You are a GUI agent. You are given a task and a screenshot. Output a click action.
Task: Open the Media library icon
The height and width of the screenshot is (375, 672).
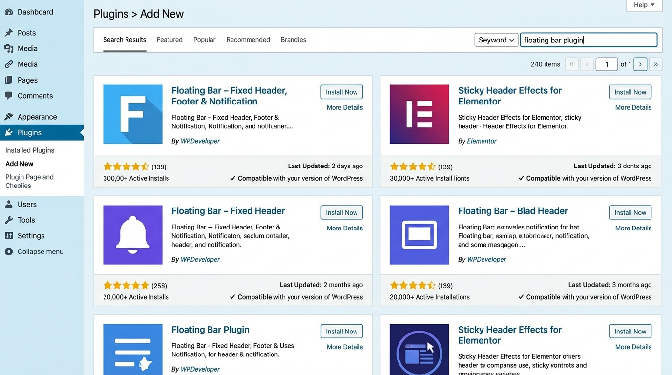(10, 48)
